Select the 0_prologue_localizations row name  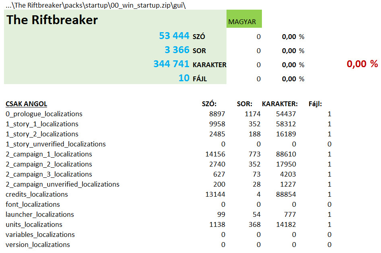point(44,114)
